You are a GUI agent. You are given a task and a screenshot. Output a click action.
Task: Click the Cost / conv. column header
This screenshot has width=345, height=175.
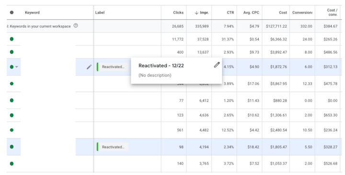332,12
